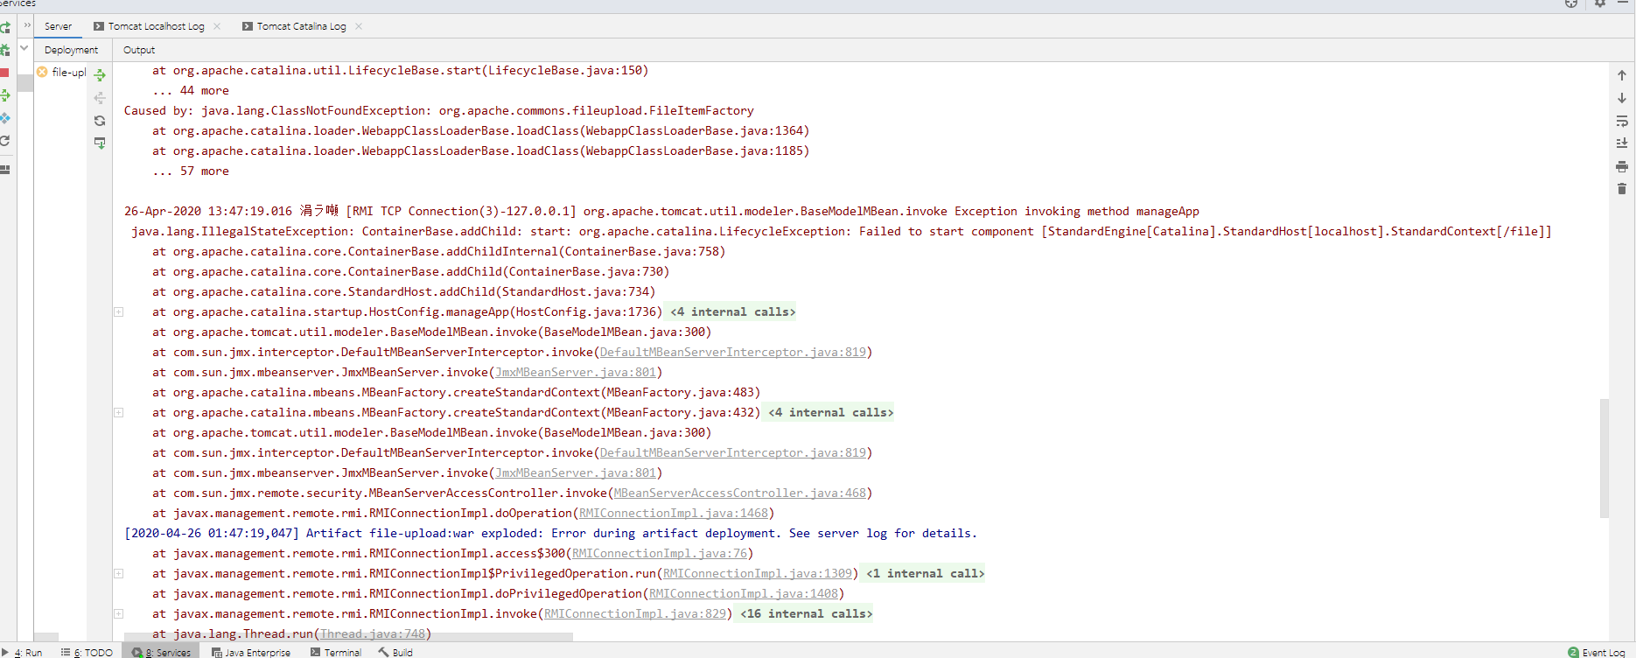1636x658 pixels.
Task: Click the 'Artifact file-upload:war exploded' error line
Action: (551, 533)
